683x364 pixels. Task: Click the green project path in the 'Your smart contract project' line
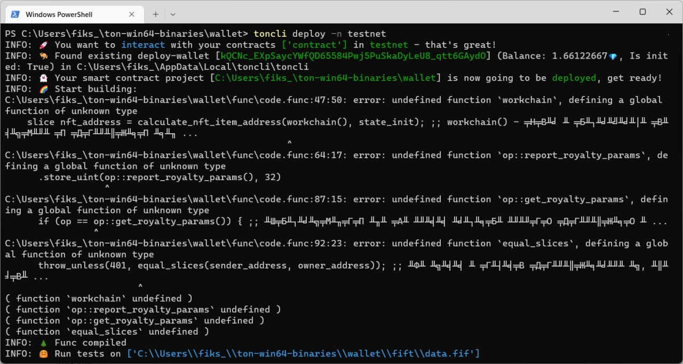tap(325, 78)
